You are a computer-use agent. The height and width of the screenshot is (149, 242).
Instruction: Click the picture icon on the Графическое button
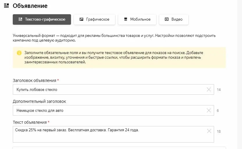pyautogui.click(x=81, y=19)
